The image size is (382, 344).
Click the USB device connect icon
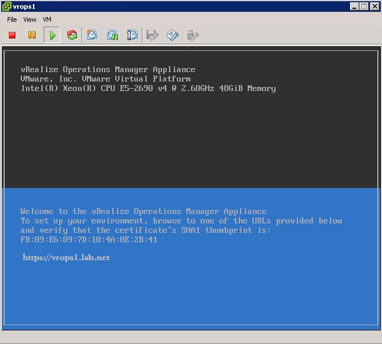point(193,35)
